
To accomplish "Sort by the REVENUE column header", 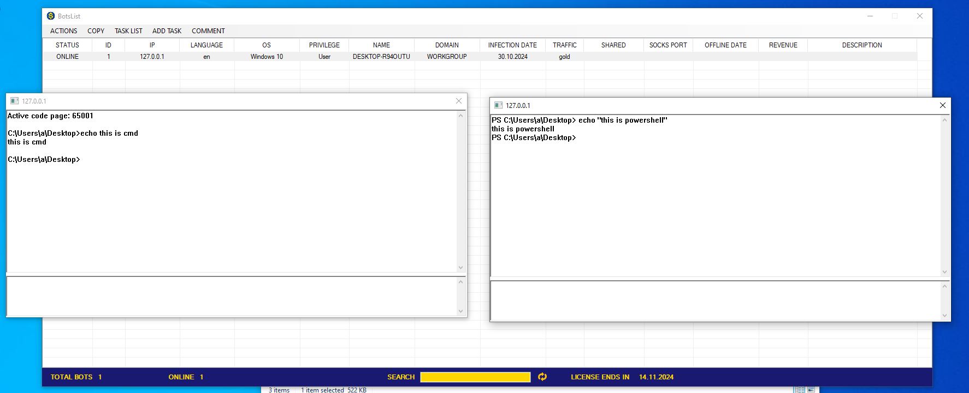I will 783,45.
